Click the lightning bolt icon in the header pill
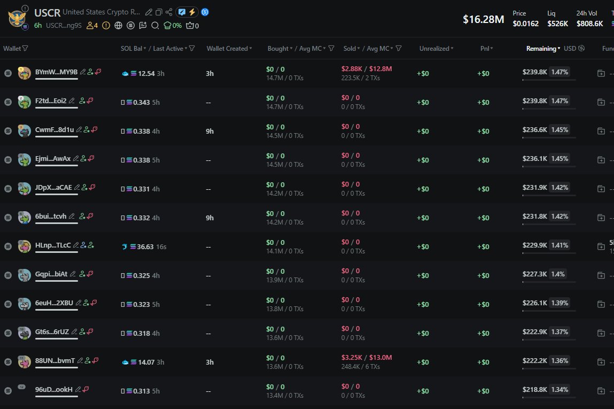The image size is (614, 409). click(192, 12)
